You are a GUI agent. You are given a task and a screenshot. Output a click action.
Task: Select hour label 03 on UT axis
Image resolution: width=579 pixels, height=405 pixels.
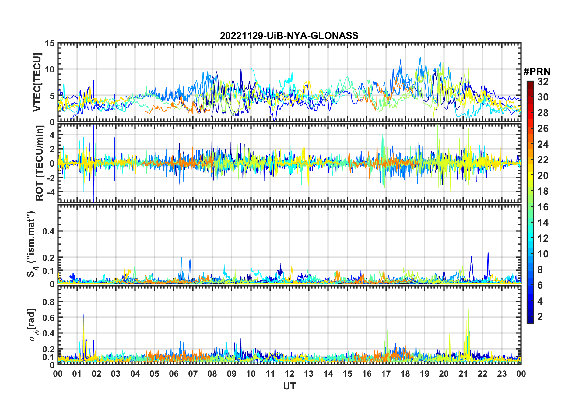click(x=116, y=374)
